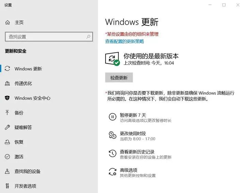Click the home icon beside 主页
The image size is (245, 193).
click(x=7, y=22)
